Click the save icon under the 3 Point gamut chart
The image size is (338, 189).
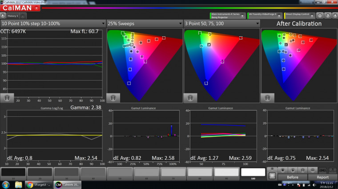(190, 98)
